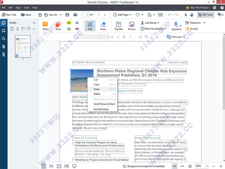The width and height of the screenshot is (225, 169).
Task: Expand the Rotate dropdown arrow
Action: (x=142, y=15)
